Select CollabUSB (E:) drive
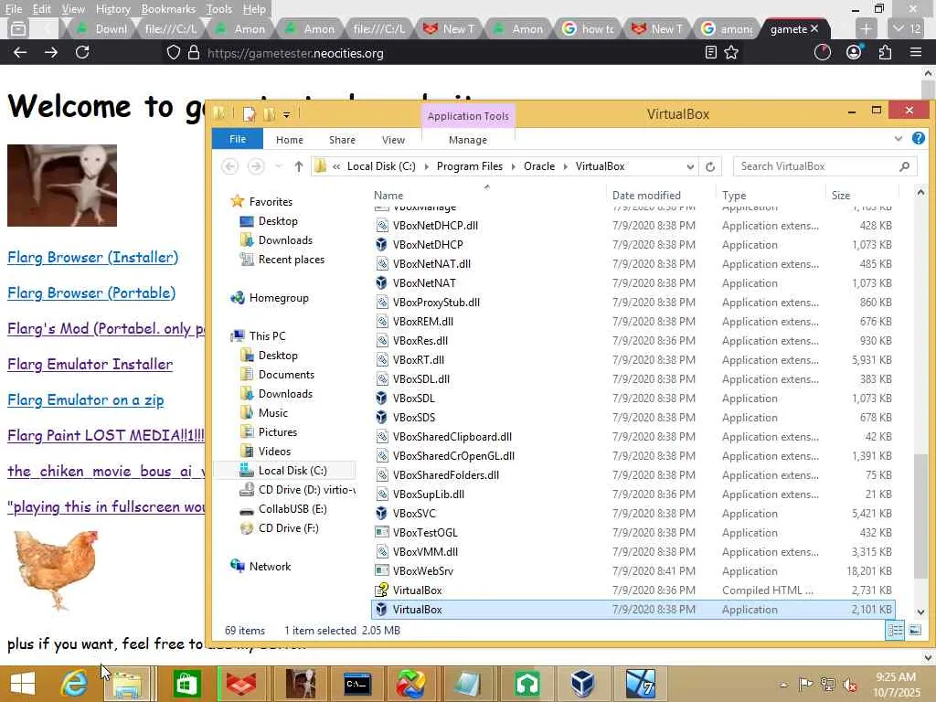 tap(292, 508)
